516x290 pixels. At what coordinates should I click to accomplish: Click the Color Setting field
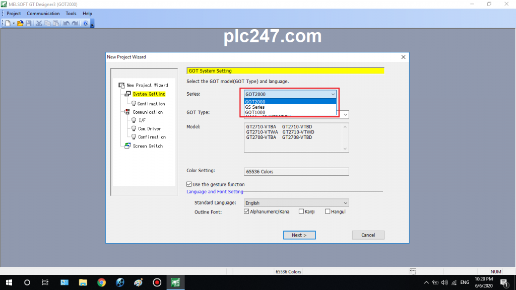296,172
